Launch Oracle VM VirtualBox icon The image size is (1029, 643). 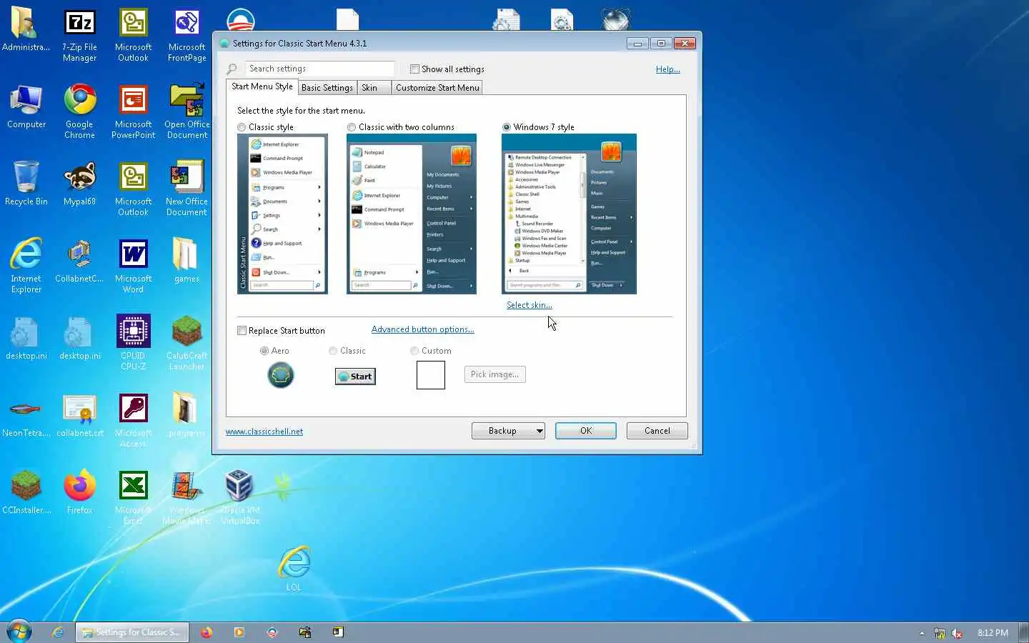tap(240, 497)
